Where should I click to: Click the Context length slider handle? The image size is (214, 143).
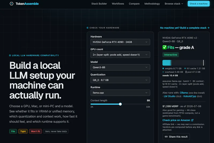tap(120, 104)
